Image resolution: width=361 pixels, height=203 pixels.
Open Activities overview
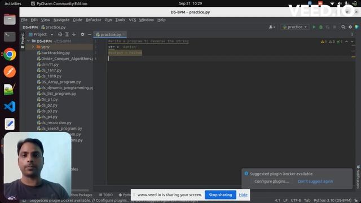coord(12,3)
